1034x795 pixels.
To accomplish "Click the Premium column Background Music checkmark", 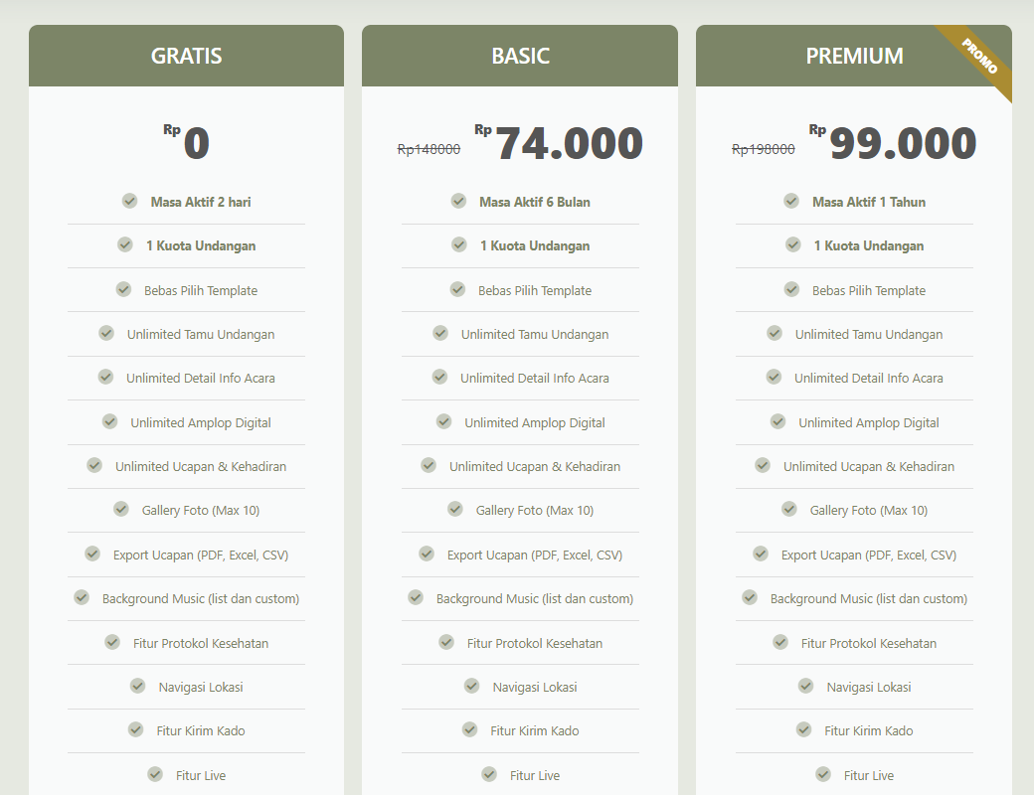I will pyautogui.click(x=750, y=597).
